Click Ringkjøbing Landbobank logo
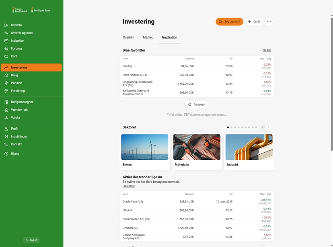Viewport: 333px width, 247px height. click(20, 10)
